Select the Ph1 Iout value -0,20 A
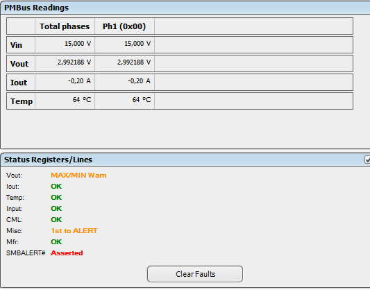 coord(140,81)
